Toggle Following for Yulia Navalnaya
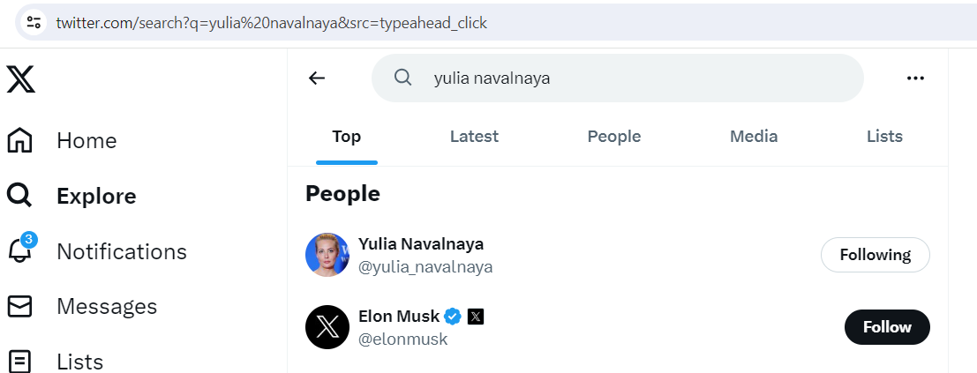Image resolution: width=977 pixels, height=373 pixels. [875, 255]
